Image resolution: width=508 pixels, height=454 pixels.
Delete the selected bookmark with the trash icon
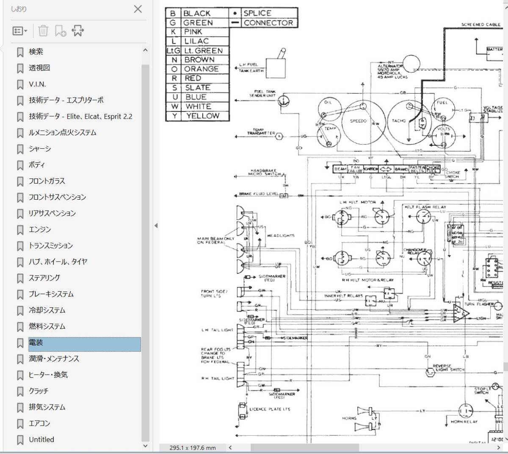coord(43,31)
